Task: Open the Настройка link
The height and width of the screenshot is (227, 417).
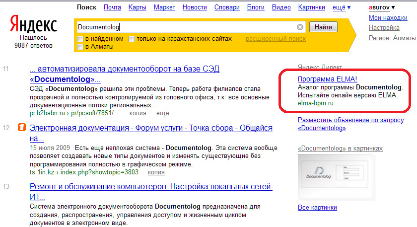Action: coord(384,28)
